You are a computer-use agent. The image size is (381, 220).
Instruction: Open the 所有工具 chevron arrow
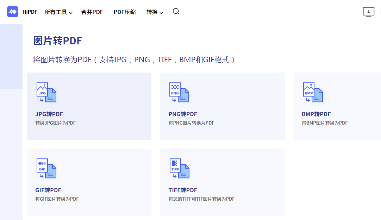[71, 12]
